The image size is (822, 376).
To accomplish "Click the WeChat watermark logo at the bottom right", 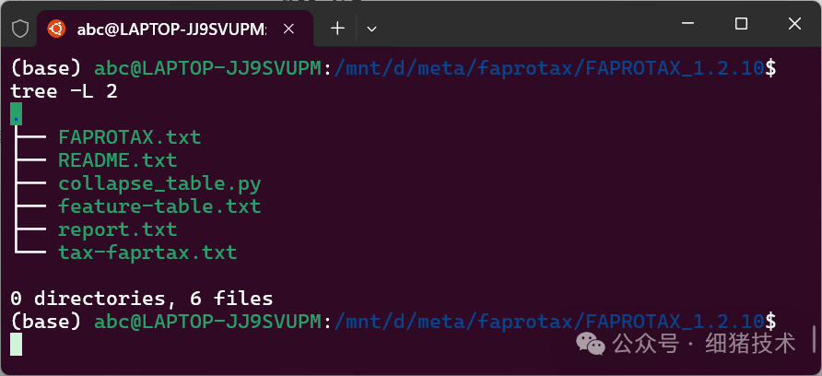I will (x=592, y=344).
